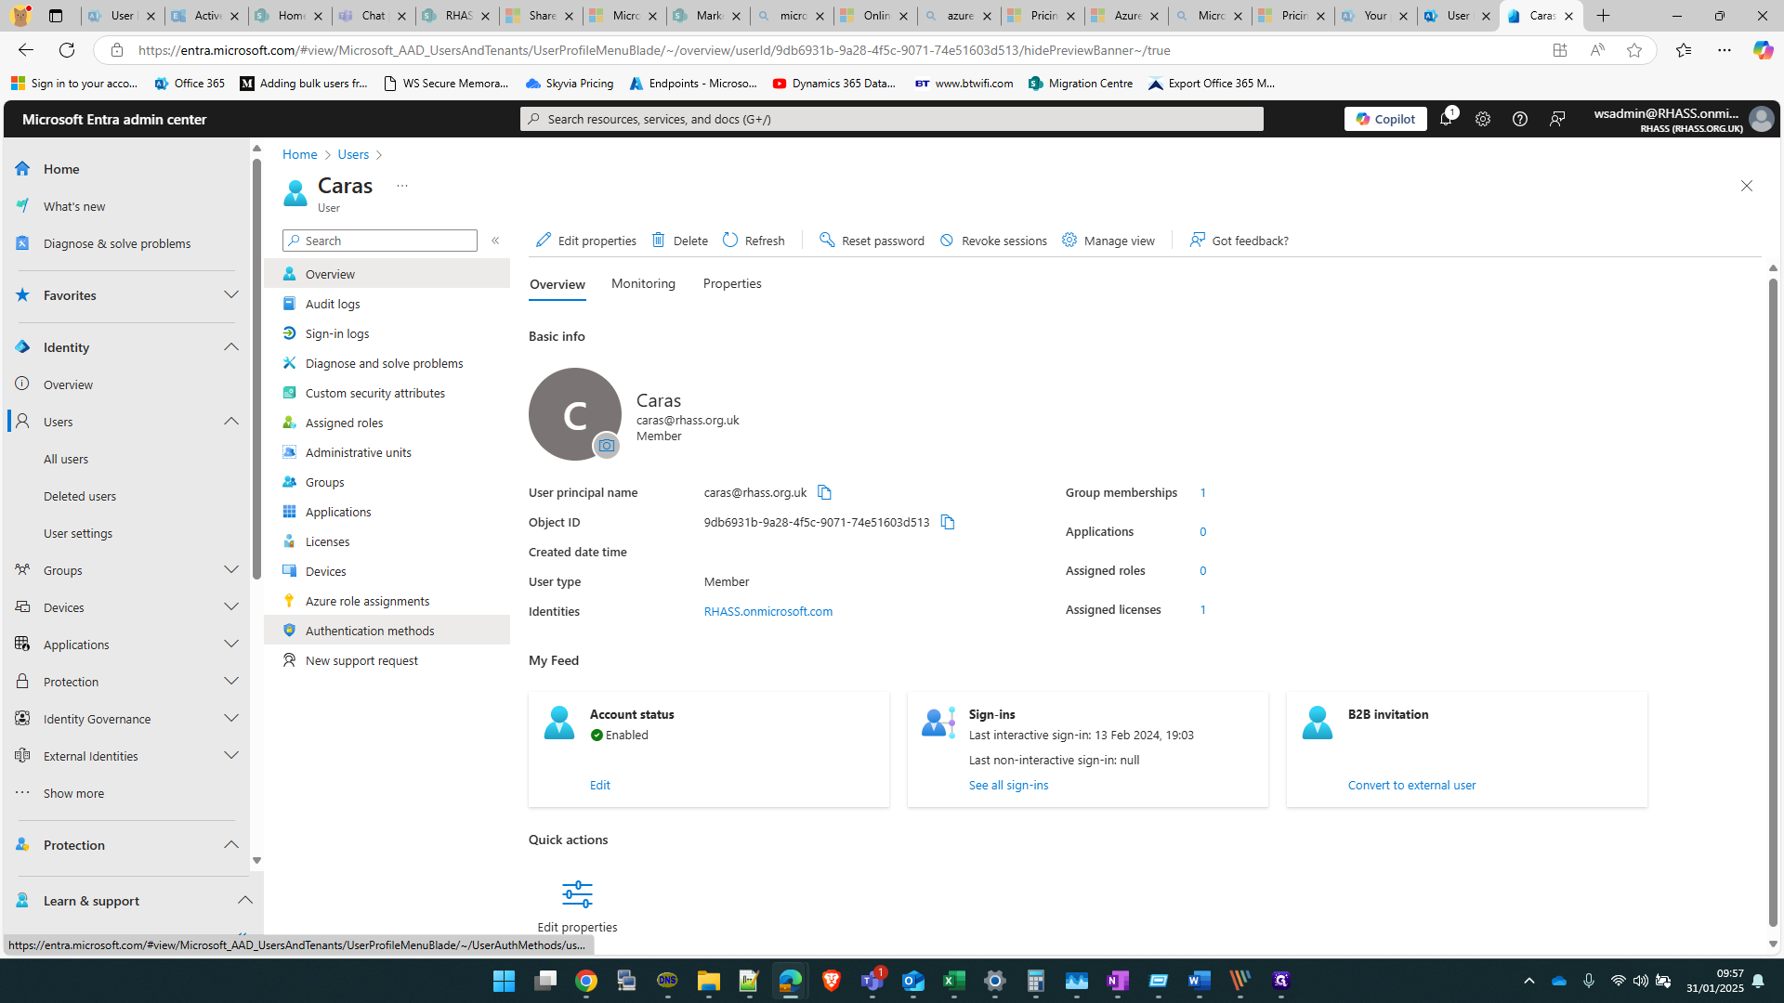Open Deleted users in navigation
Screen dimensions: 1784x1003
click(x=80, y=496)
